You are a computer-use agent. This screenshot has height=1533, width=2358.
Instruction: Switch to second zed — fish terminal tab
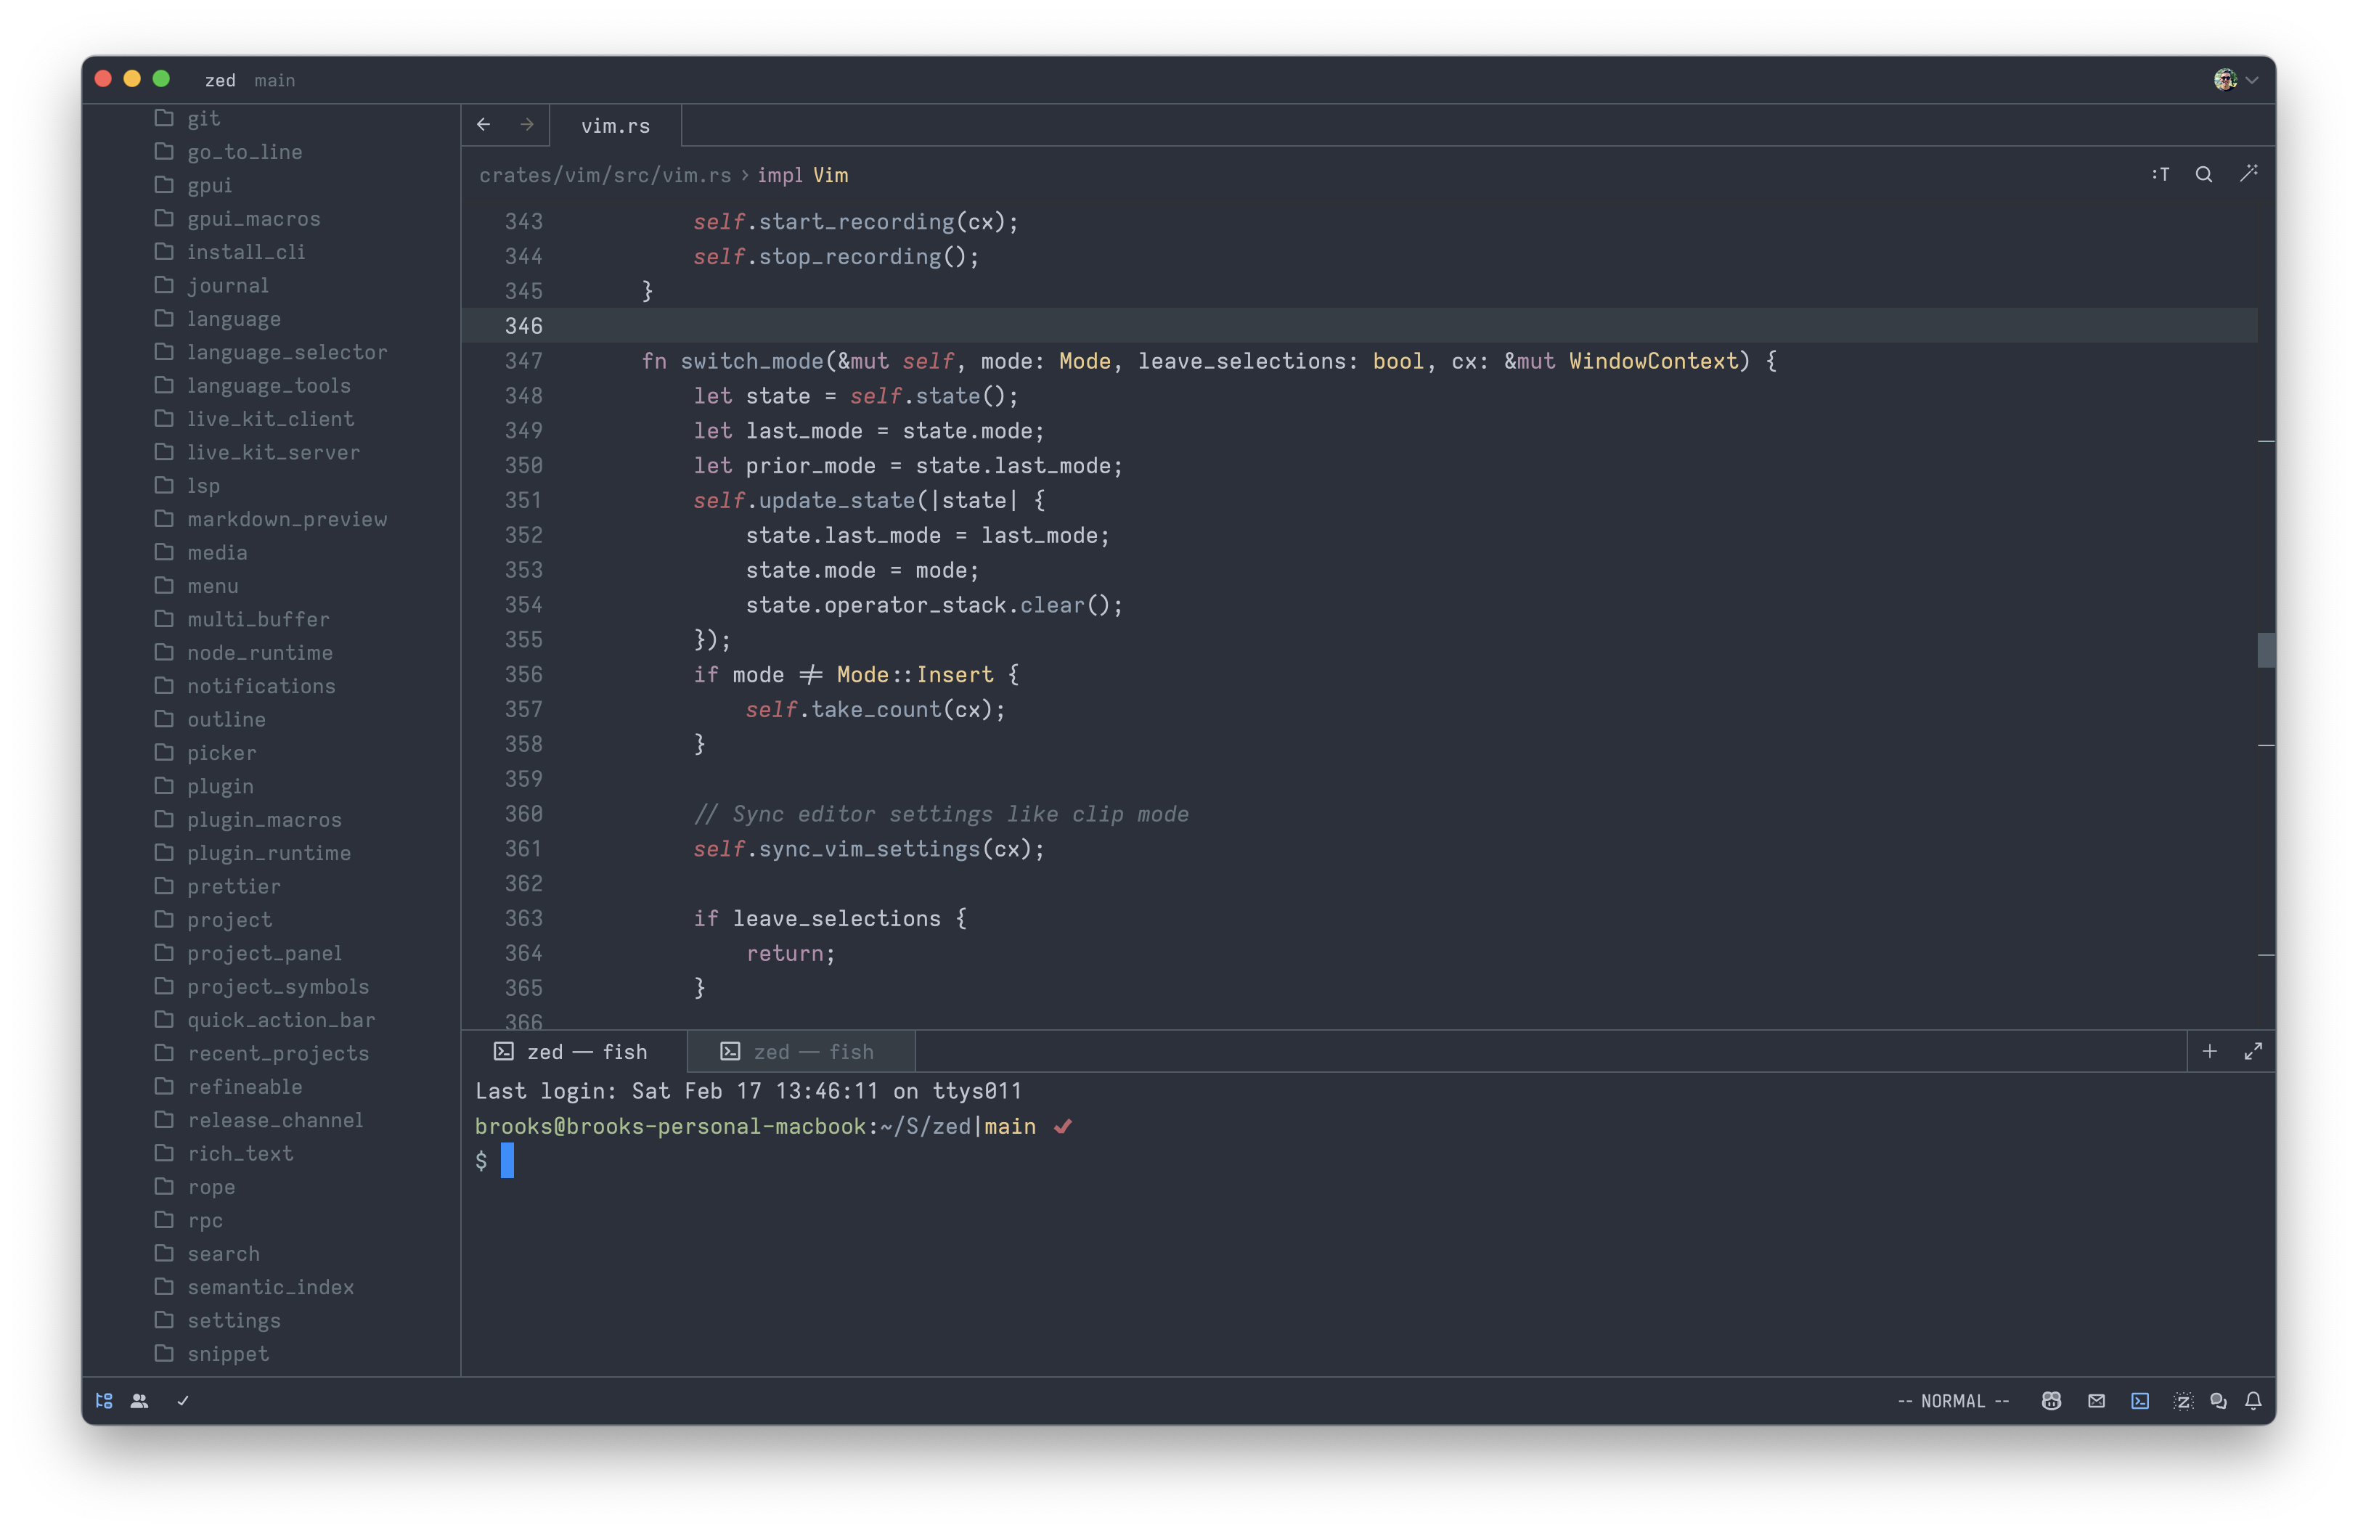(801, 1052)
